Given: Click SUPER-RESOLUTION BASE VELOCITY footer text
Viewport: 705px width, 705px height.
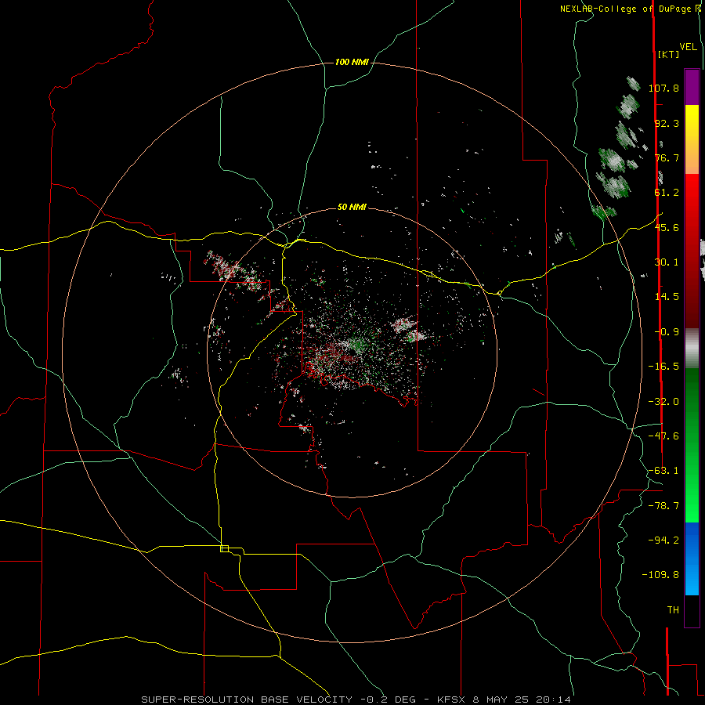Looking at the screenshot, I should click(247, 700).
